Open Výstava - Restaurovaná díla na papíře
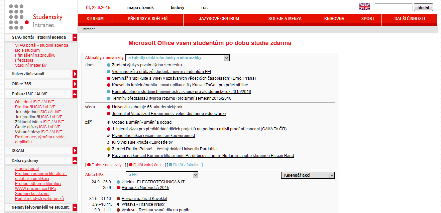Screen dimensions: 441x213 click(156, 210)
